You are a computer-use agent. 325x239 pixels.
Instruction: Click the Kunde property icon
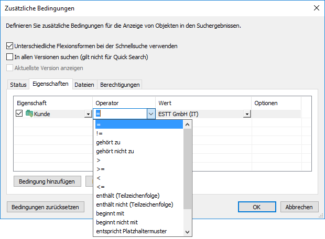pyautogui.click(x=29, y=114)
